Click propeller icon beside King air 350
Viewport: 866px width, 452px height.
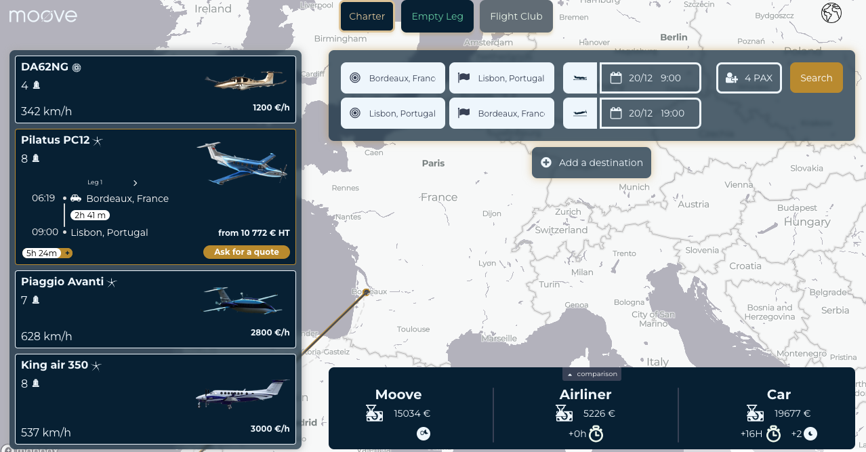pos(96,366)
